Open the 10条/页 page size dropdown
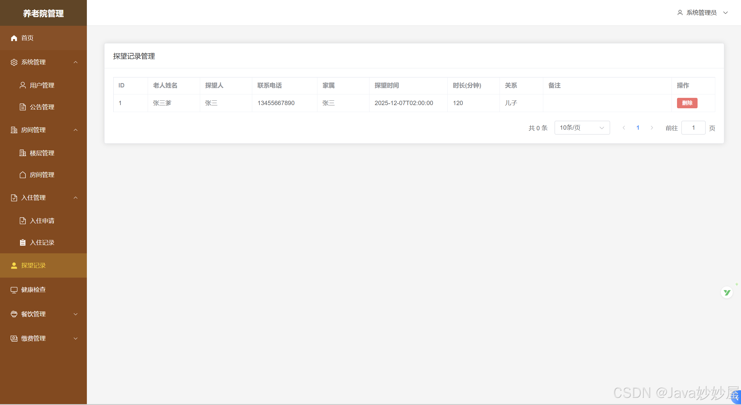Screen dimensions: 741x405 pyautogui.click(x=582, y=128)
